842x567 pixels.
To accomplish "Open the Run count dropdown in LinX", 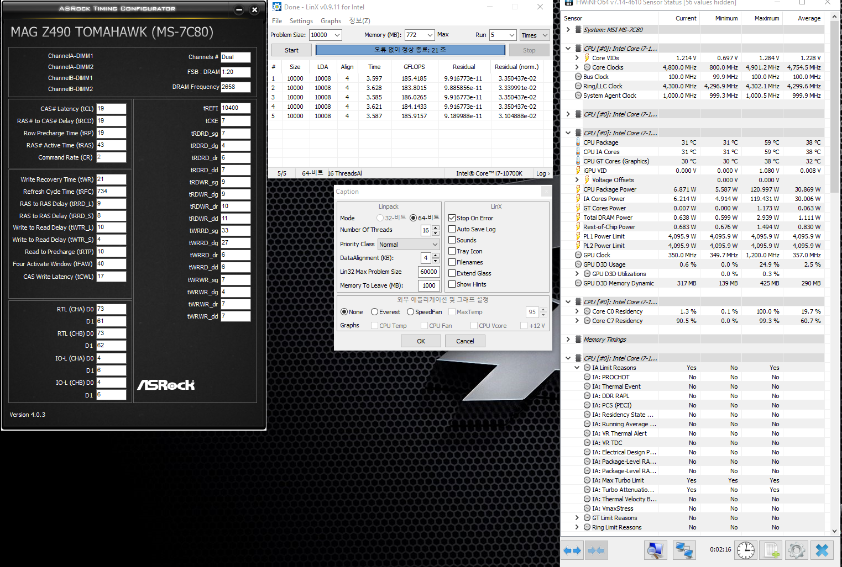I will pyautogui.click(x=512, y=35).
